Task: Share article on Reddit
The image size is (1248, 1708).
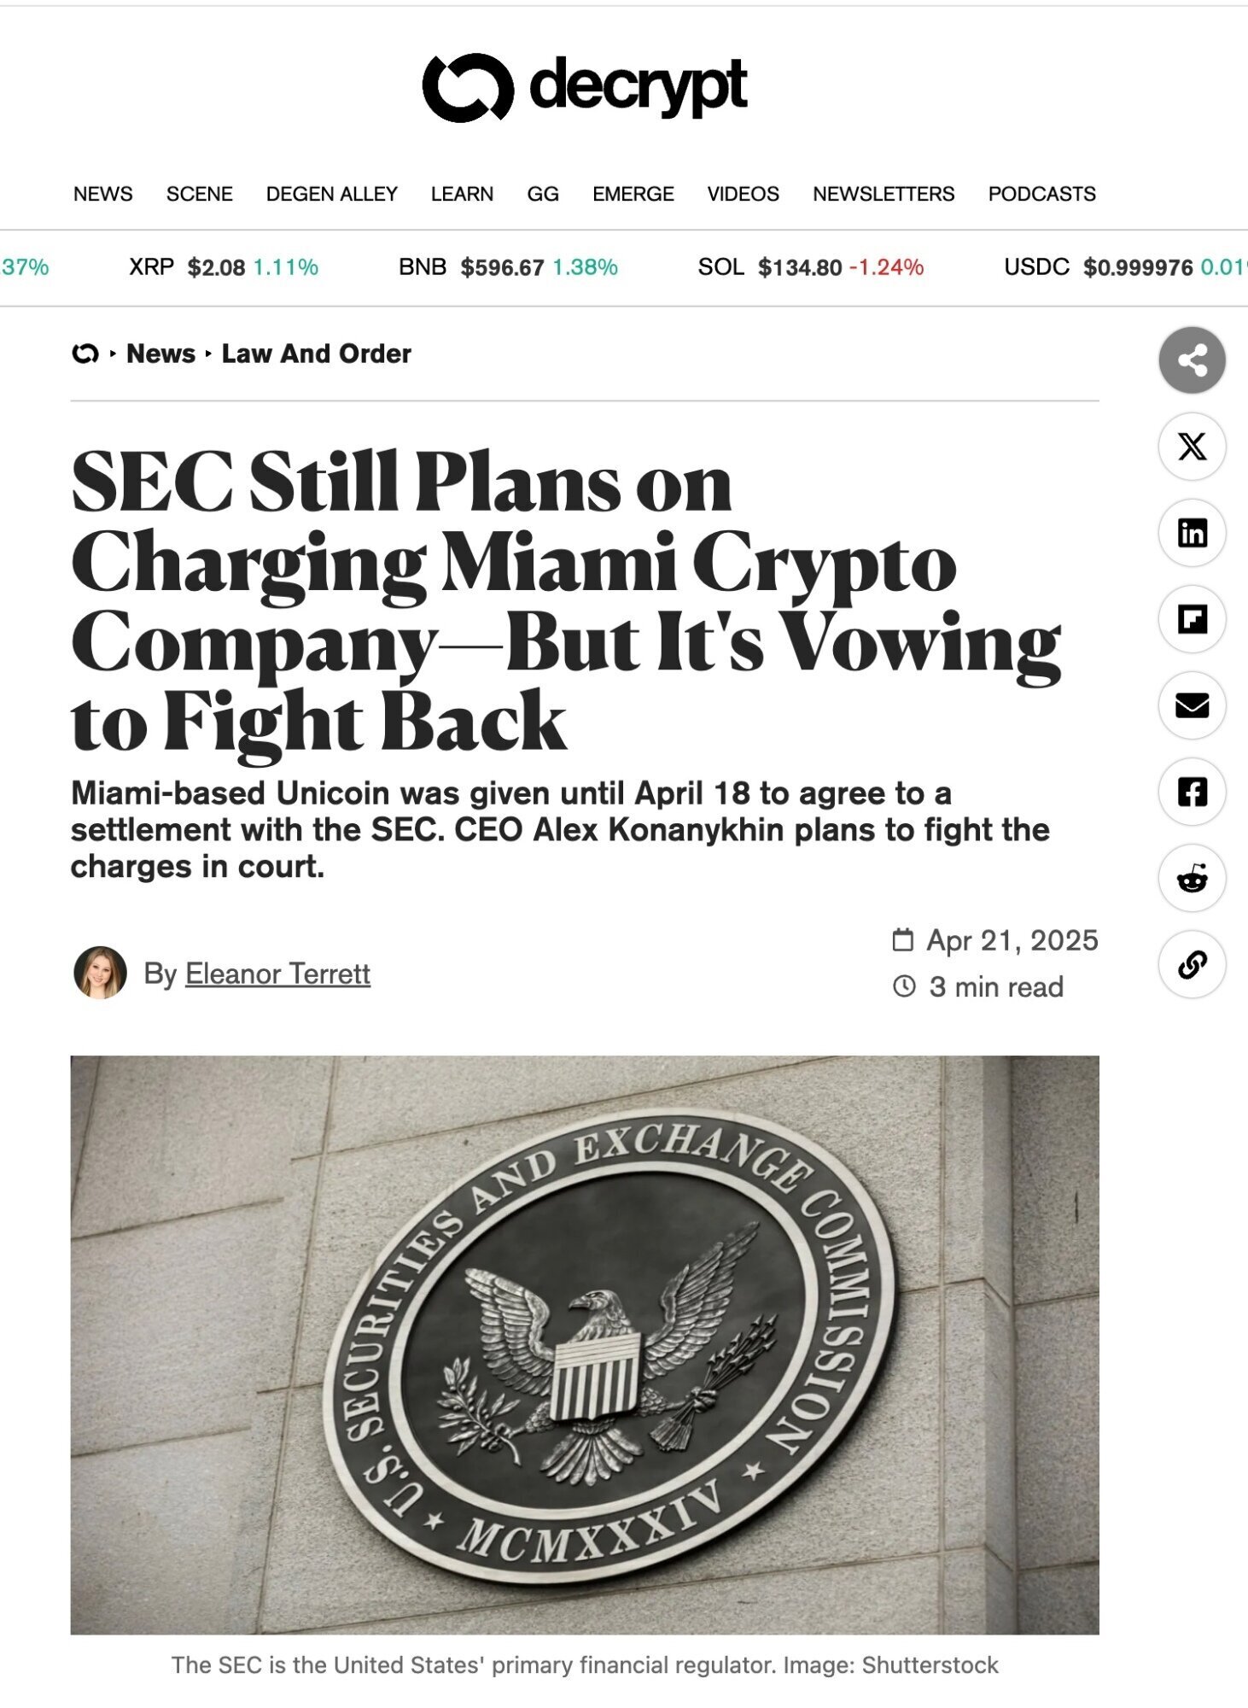Action: 1192,878
